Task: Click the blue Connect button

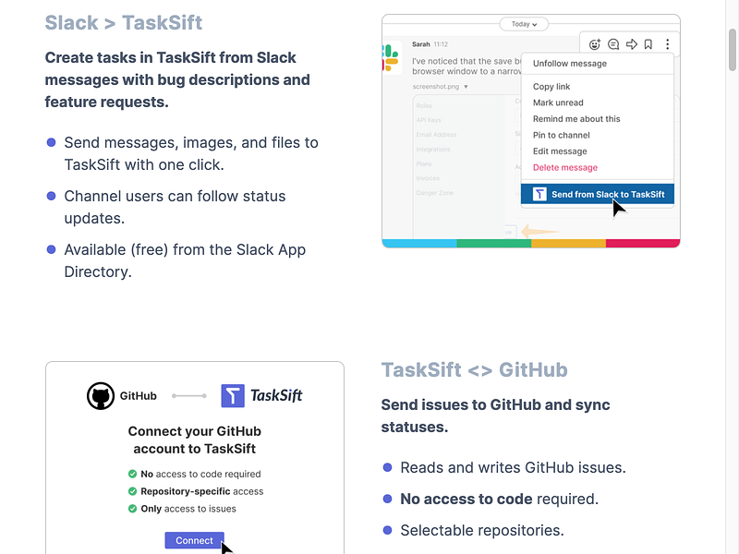Action: pyautogui.click(x=194, y=540)
